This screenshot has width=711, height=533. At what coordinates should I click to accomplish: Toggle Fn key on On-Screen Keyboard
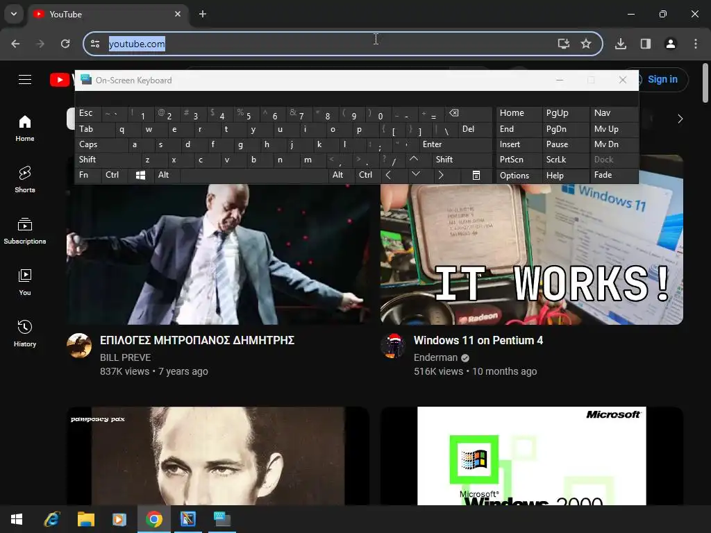click(88, 175)
